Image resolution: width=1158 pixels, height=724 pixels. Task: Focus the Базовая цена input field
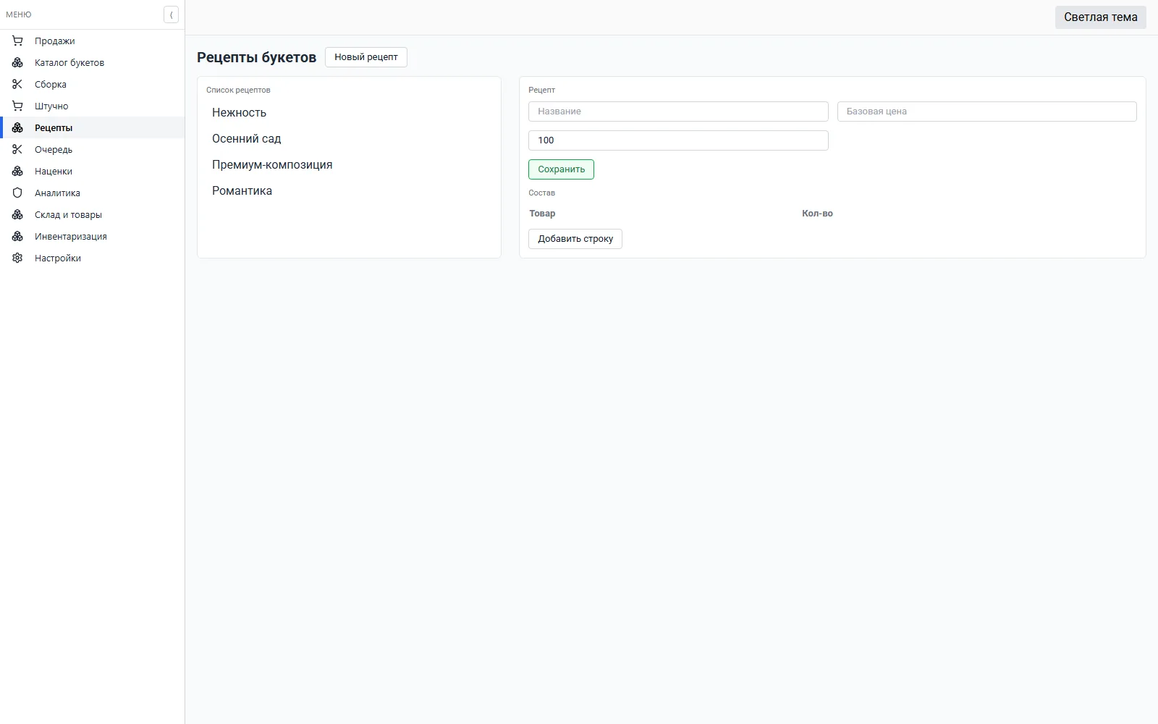987,111
